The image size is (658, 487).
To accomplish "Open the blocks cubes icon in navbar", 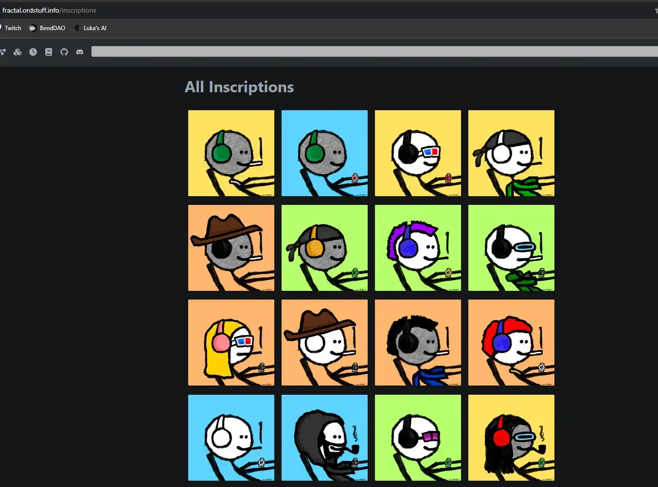I will pyautogui.click(x=18, y=52).
